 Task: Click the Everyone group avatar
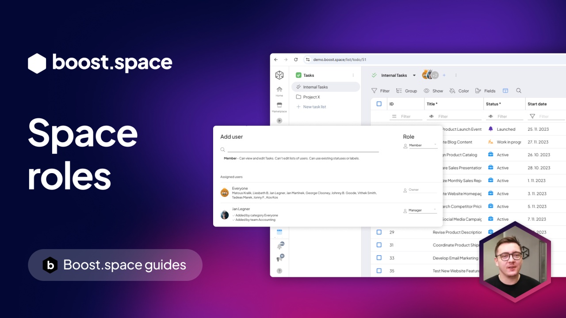(x=225, y=193)
